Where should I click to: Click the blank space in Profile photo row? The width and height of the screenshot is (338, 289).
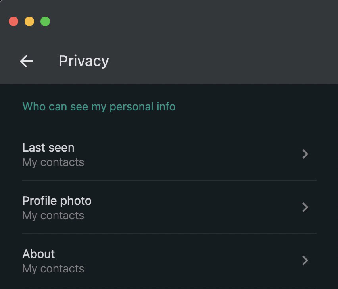click(x=190, y=208)
